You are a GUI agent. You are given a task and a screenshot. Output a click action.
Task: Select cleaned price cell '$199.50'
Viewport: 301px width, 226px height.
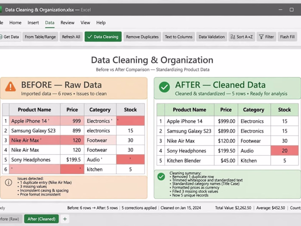(x=226, y=151)
